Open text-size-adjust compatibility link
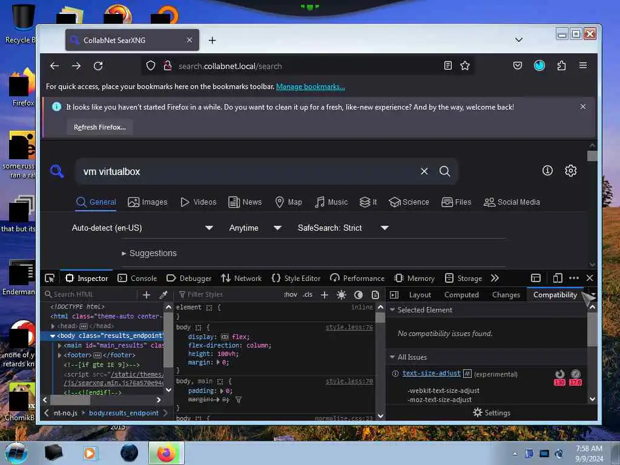Viewport: 620px width, 465px height. (431, 373)
